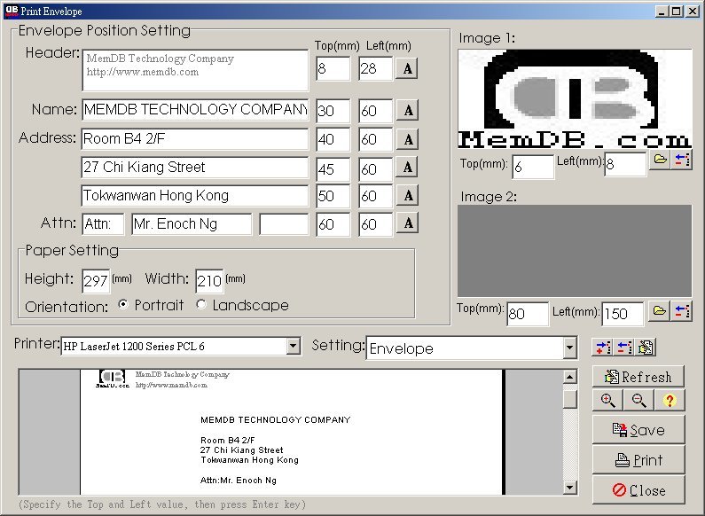Click the Paper Width field showing 210
Image resolution: width=705 pixels, height=516 pixels.
pos(209,281)
